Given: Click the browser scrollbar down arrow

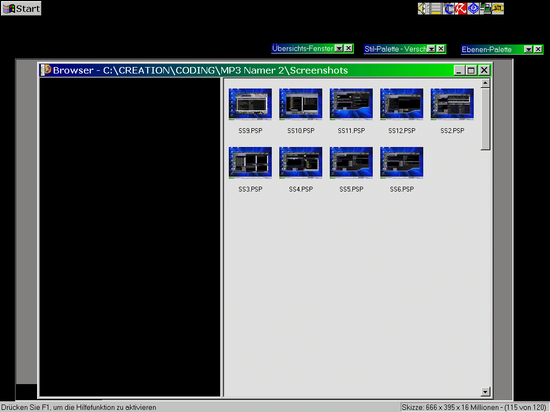Looking at the screenshot, I should point(486,392).
